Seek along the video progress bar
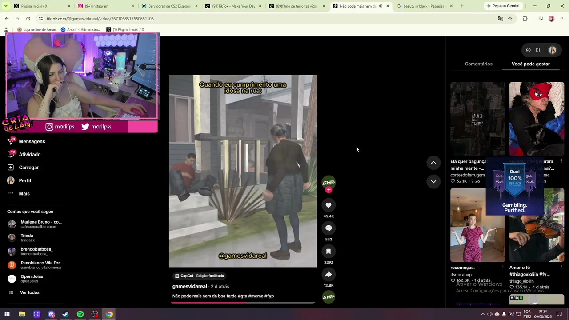569x320 pixels. pos(243,303)
